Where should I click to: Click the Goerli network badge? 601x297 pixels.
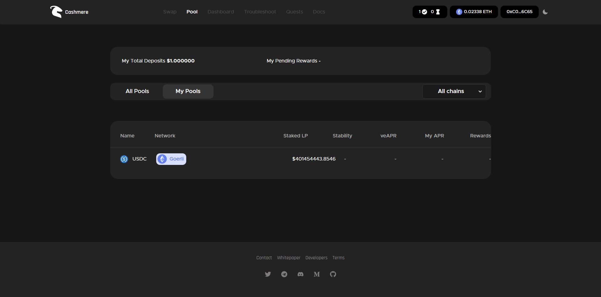tap(171, 159)
